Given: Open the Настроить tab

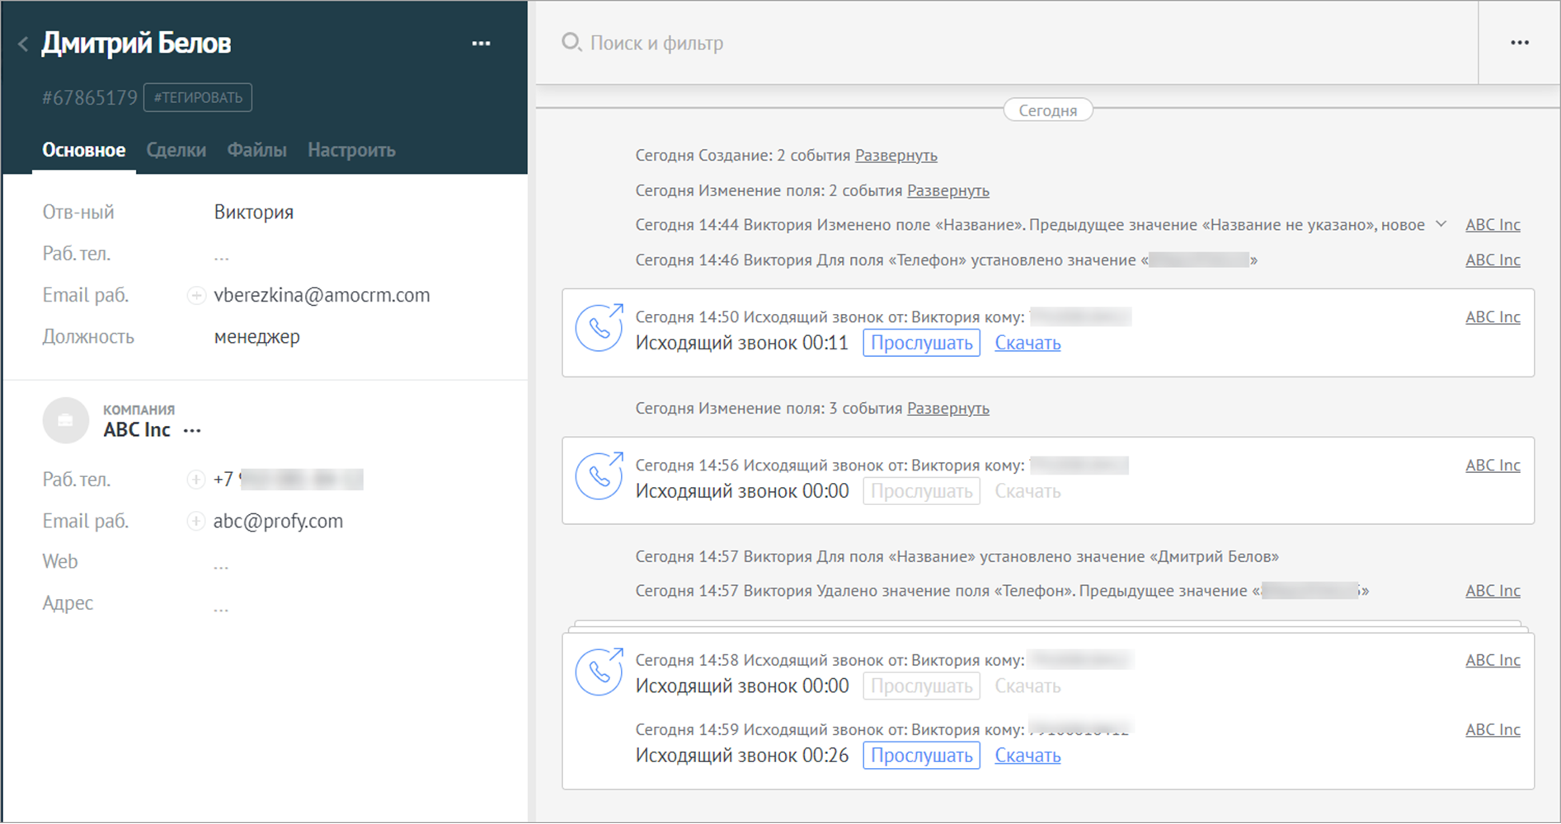Looking at the screenshot, I should (x=351, y=150).
